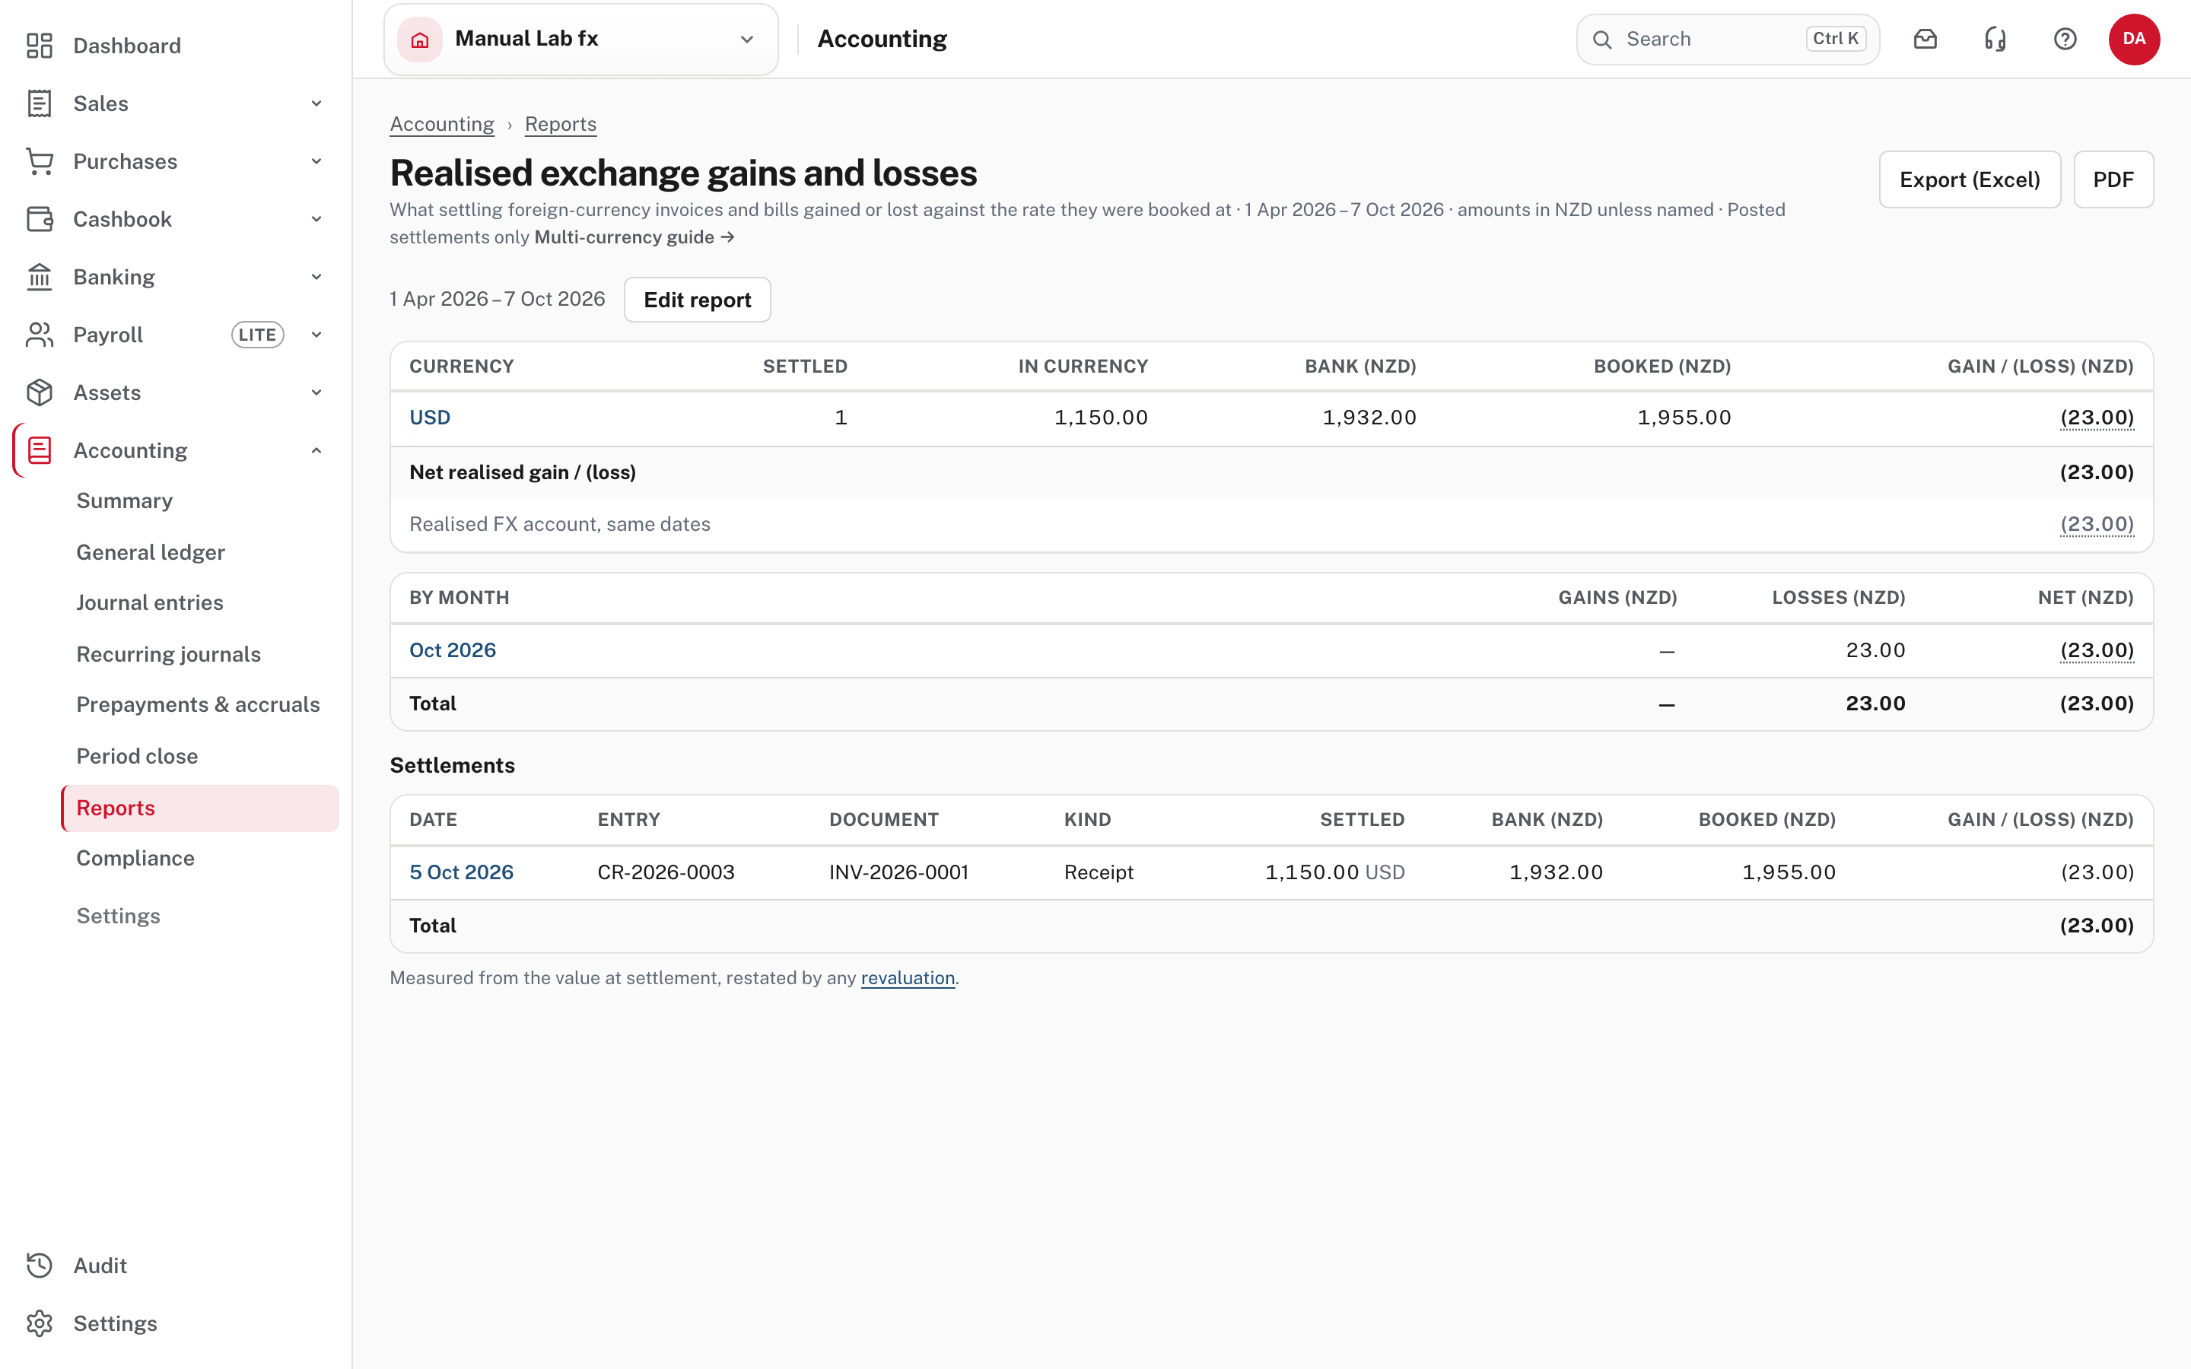The image size is (2191, 1369).
Task: Open Journal entries menu item
Action: pyautogui.click(x=149, y=603)
